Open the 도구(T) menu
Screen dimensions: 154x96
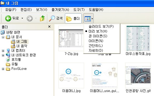point(79,10)
